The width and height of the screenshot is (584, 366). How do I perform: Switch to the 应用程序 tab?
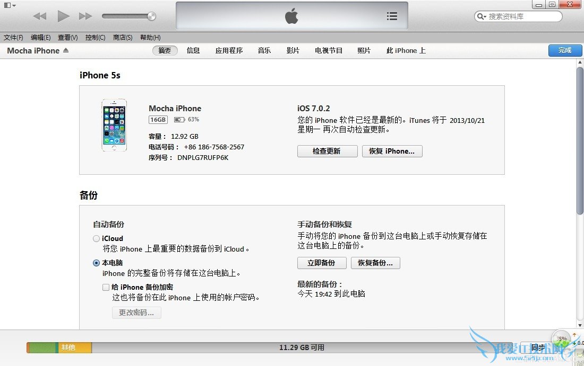(x=229, y=50)
